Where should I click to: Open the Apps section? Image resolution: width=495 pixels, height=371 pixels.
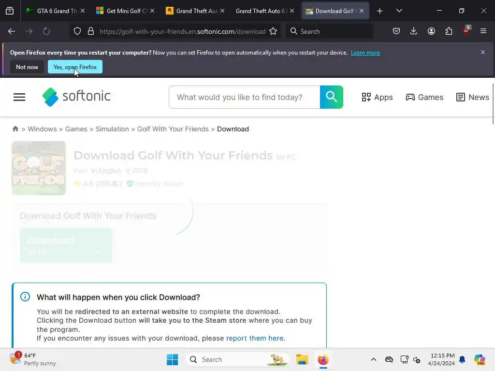pos(377,97)
